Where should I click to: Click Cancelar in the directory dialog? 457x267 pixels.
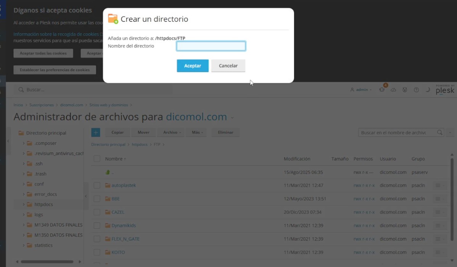(x=228, y=66)
